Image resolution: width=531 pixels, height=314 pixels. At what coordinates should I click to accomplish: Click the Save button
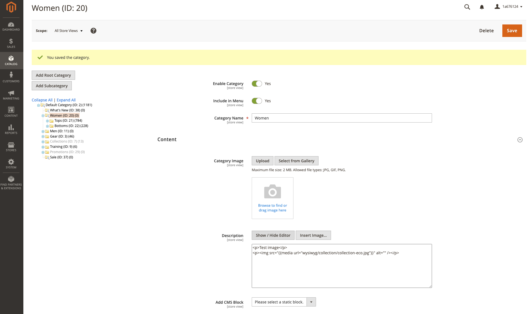click(x=512, y=31)
